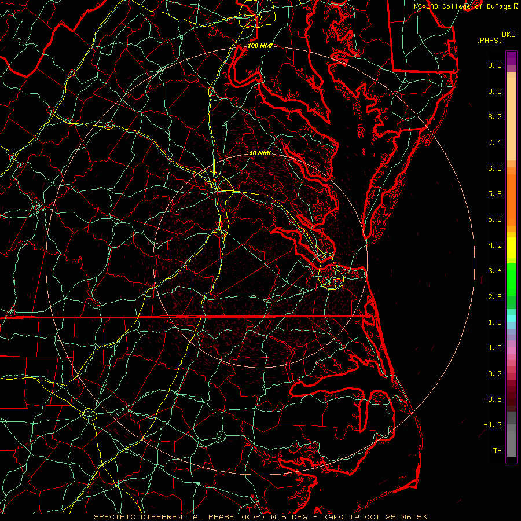Pick the bright green band beside 3.4
521x521 pixels.
coord(511,279)
